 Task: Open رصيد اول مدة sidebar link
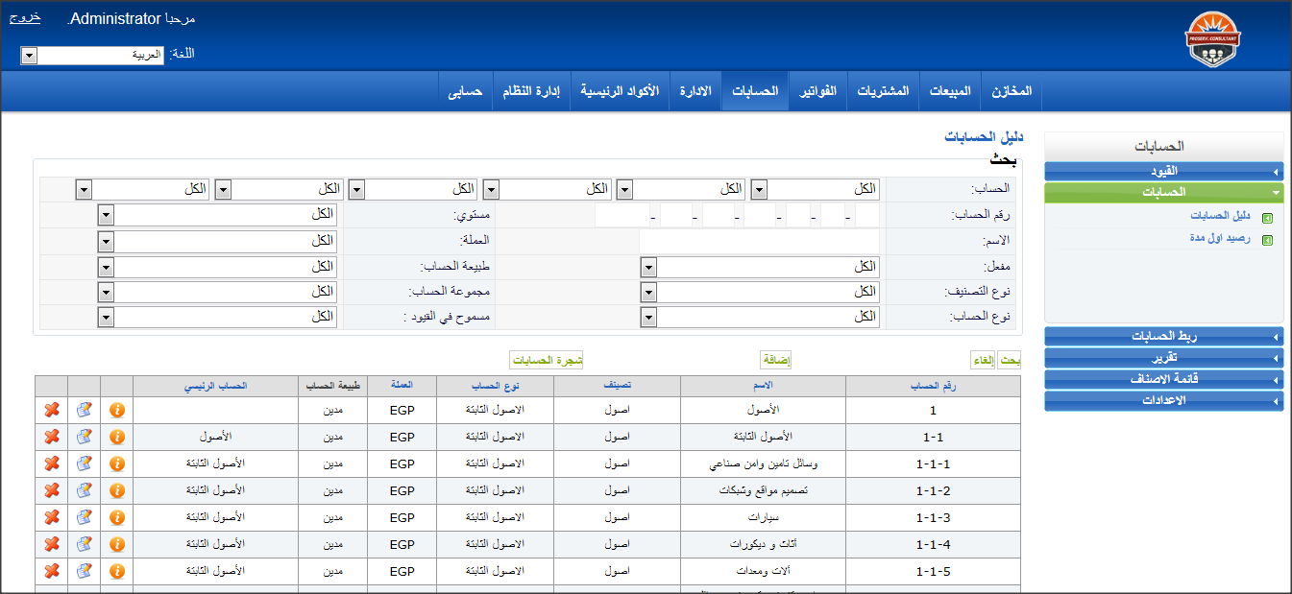(x=1219, y=239)
